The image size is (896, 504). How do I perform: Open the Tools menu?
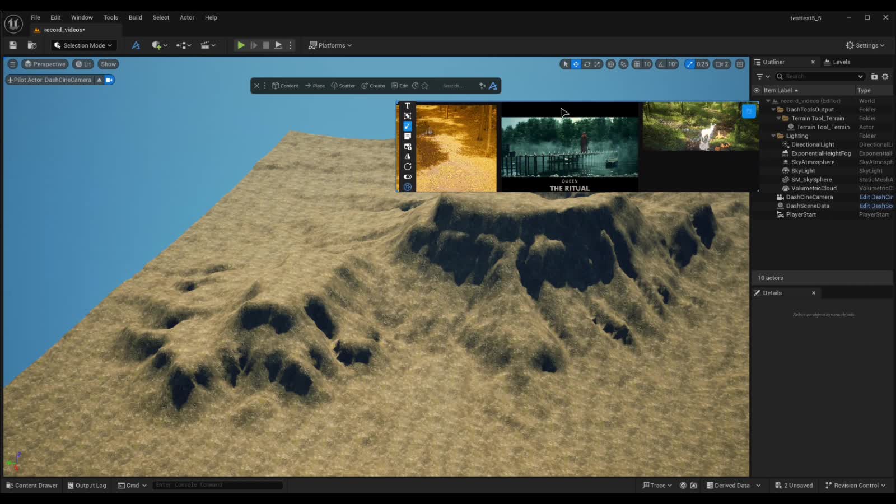pos(110,17)
